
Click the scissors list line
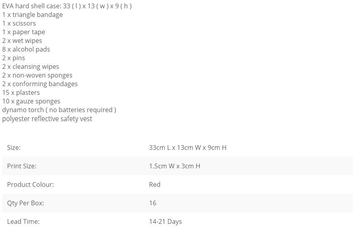(19, 23)
